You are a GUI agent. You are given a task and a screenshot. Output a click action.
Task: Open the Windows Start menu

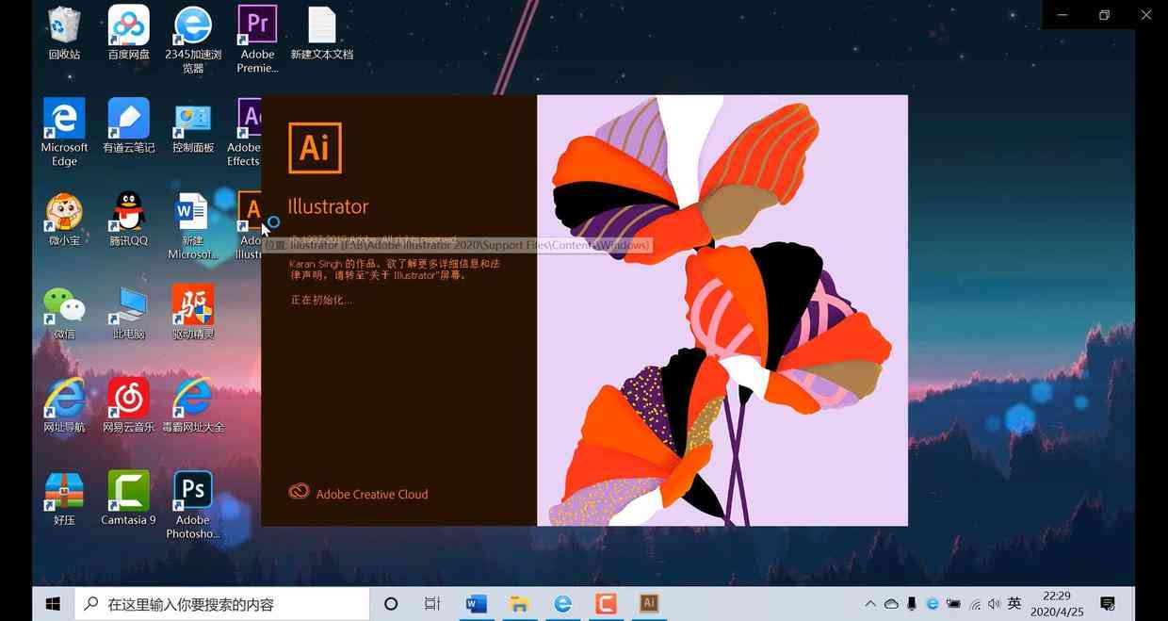(x=53, y=604)
